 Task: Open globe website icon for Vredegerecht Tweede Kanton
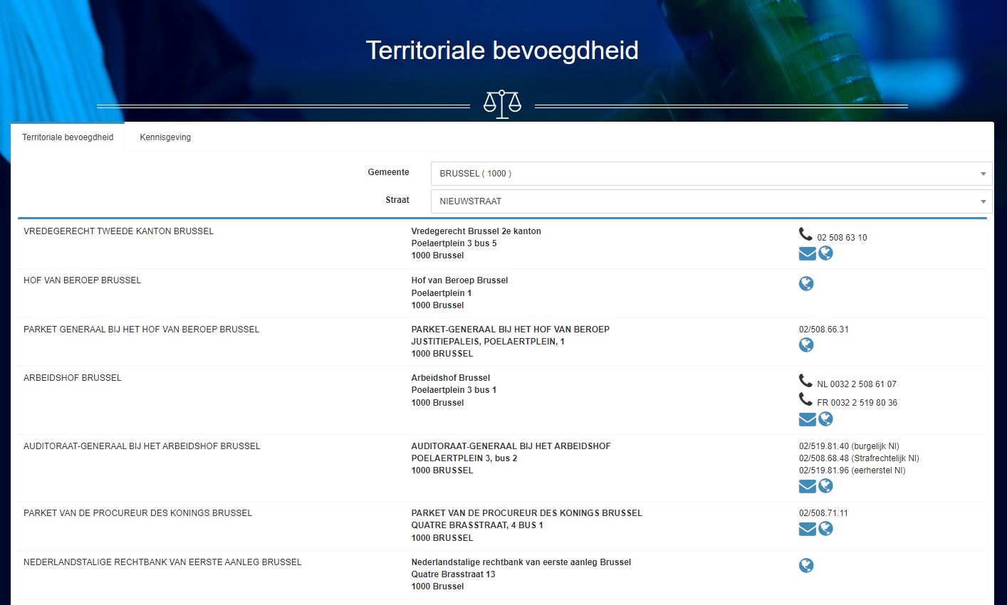coord(825,253)
